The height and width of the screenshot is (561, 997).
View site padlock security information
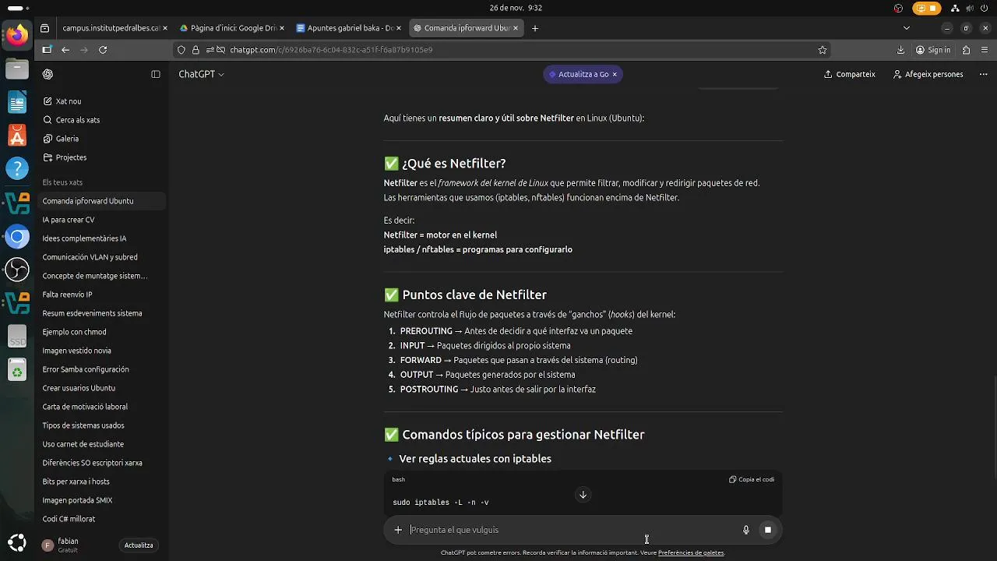[x=195, y=50]
